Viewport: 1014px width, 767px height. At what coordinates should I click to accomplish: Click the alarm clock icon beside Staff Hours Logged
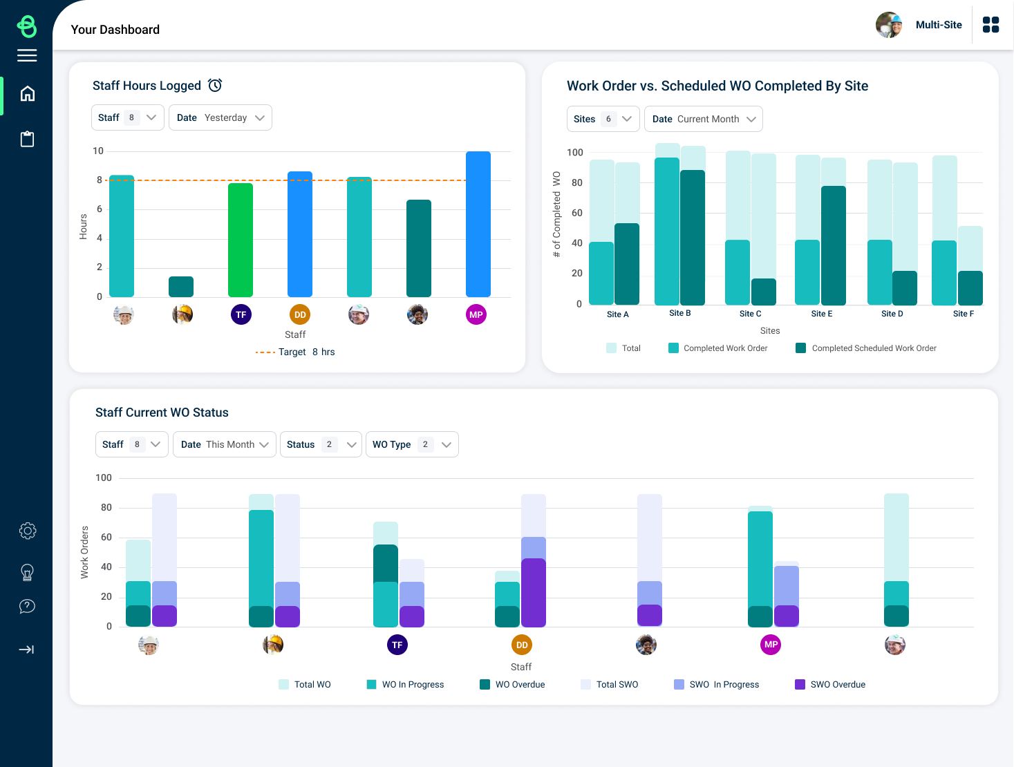pyautogui.click(x=216, y=85)
